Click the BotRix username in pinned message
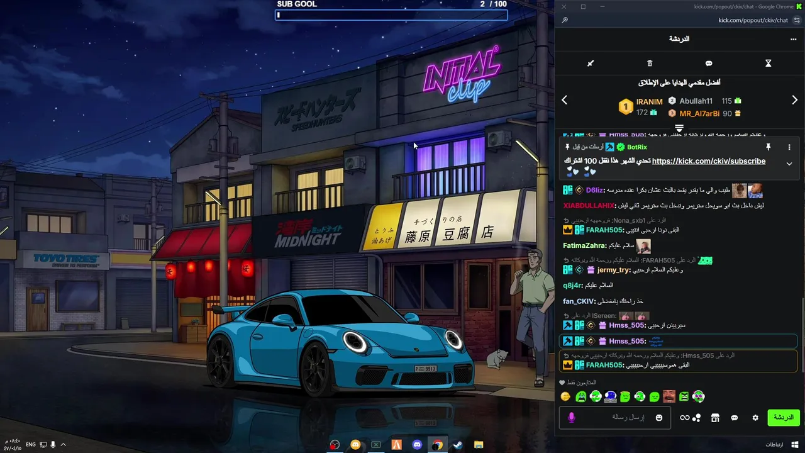The height and width of the screenshot is (453, 805). pyautogui.click(x=637, y=147)
